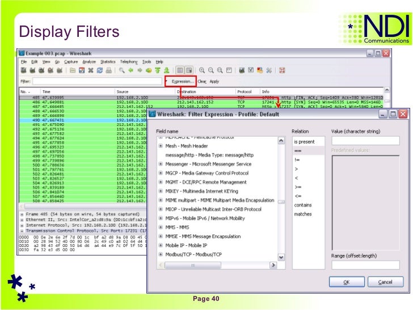Click the Range (offset:length) field

[365, 265]
